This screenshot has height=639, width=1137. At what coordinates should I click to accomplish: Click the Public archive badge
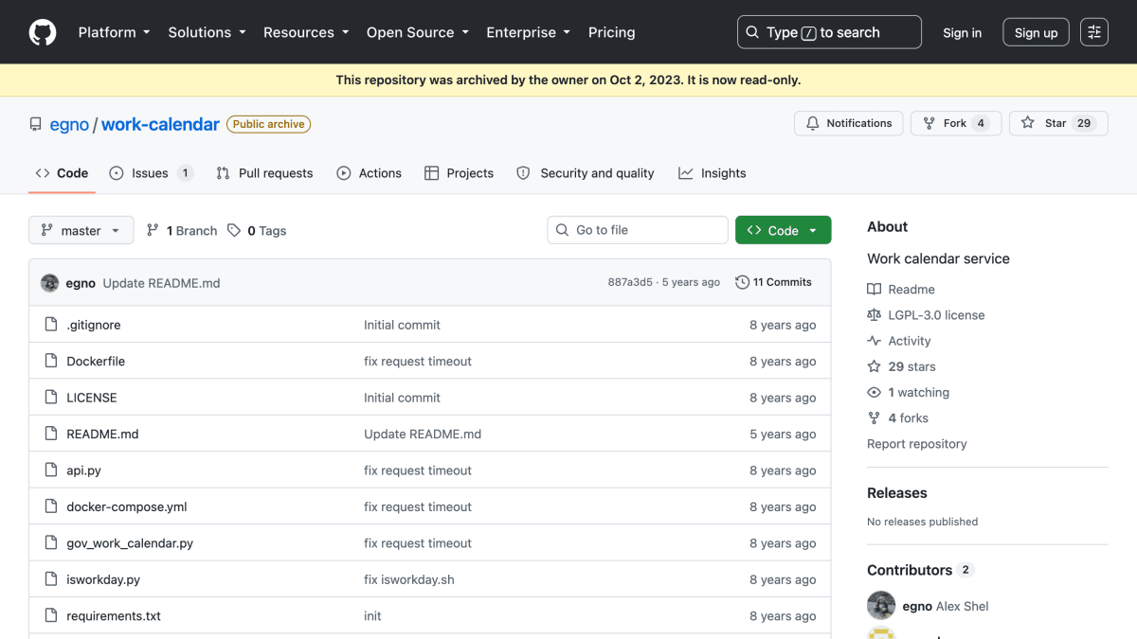(268, 124)
